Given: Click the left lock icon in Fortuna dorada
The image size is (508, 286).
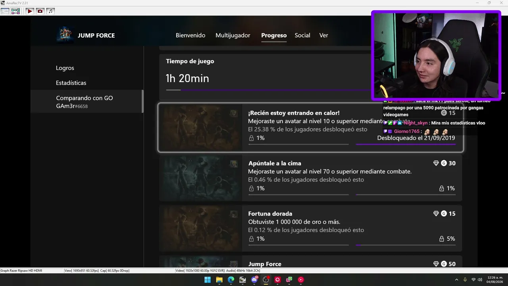Looking at the screenshot, I should point(251,239).
